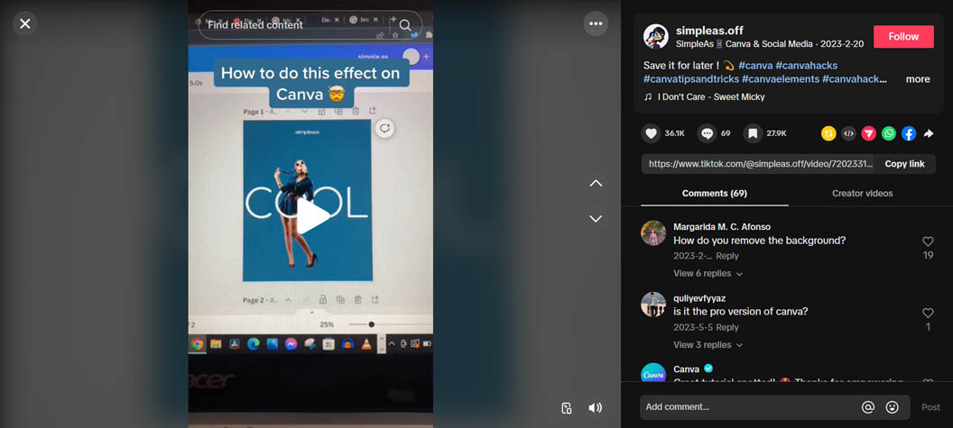Like the video with heart icon
The image size is (953, 428).
point(651,133)
